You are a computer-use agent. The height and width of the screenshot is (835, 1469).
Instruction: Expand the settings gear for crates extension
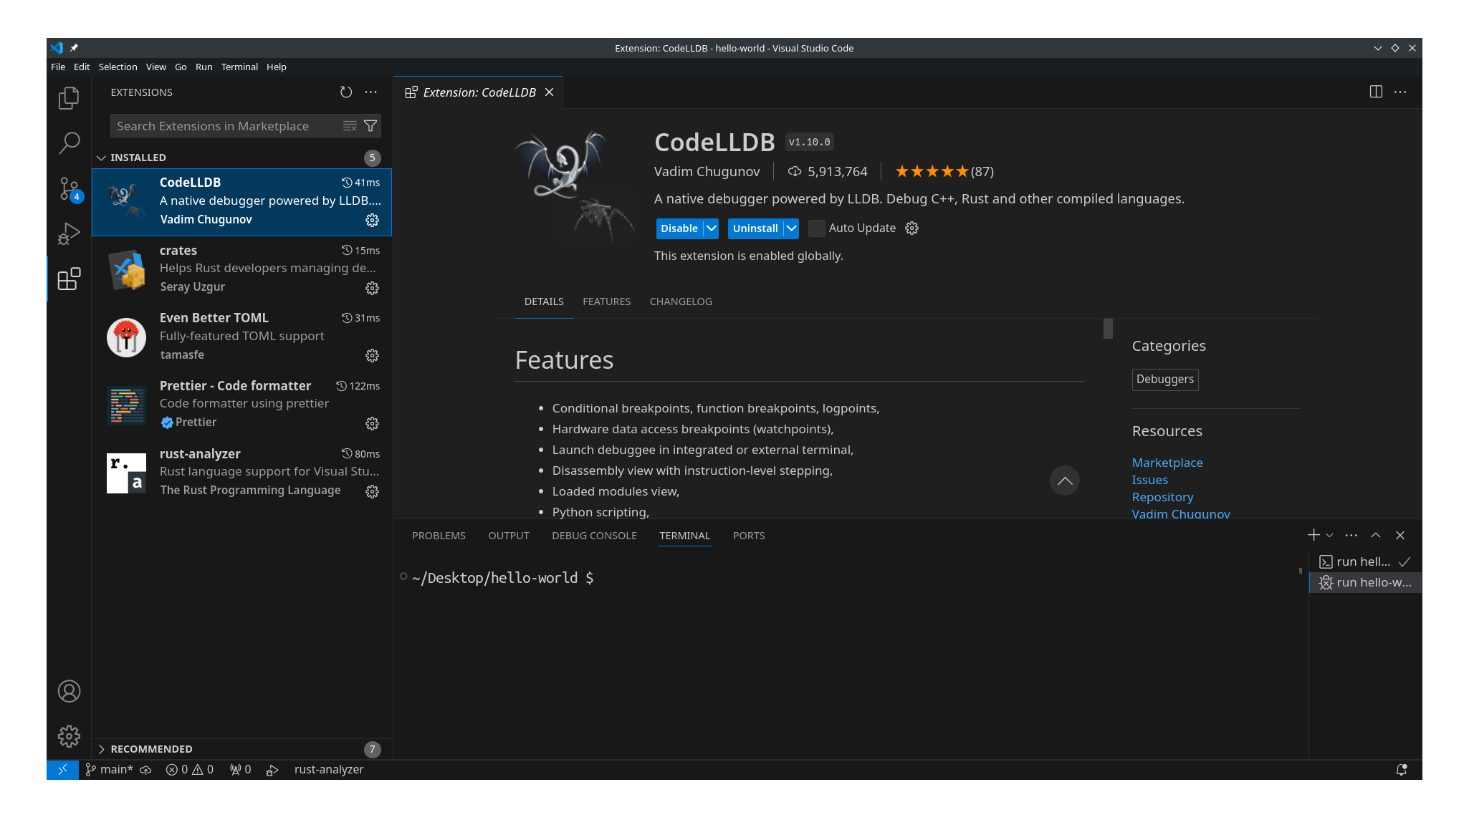point(373,287)
